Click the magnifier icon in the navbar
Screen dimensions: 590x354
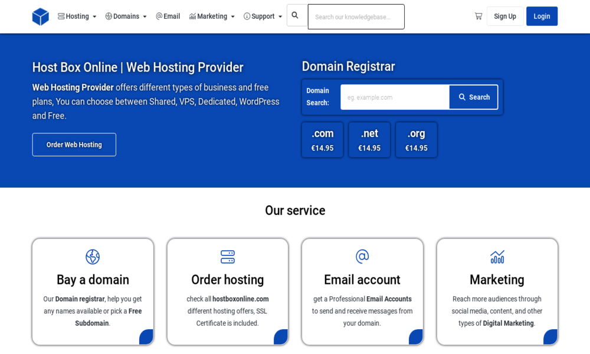click(x=296, y=15)
